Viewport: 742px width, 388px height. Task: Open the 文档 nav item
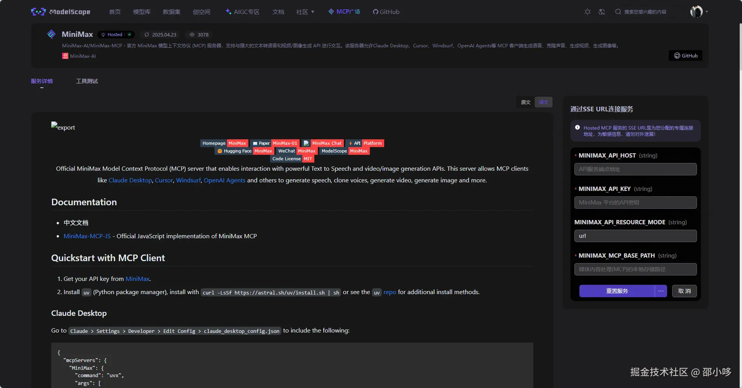[278, 12]
